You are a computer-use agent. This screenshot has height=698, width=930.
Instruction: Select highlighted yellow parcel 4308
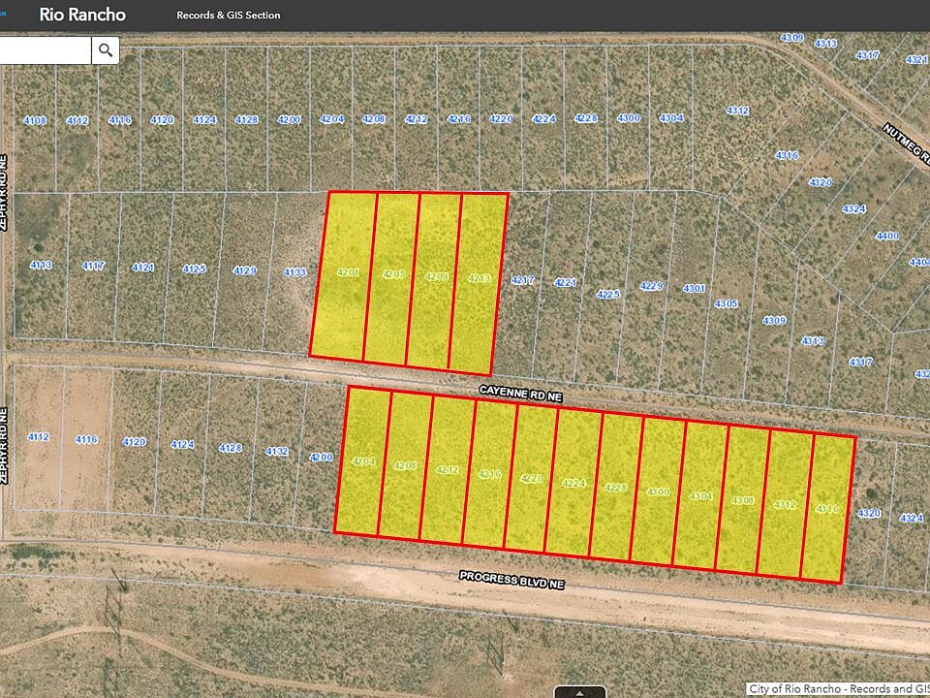pos(743,501)
